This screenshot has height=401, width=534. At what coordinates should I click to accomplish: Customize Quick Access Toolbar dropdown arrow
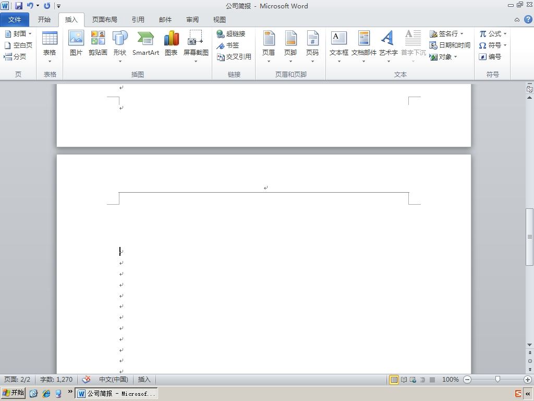click(58, 6)
